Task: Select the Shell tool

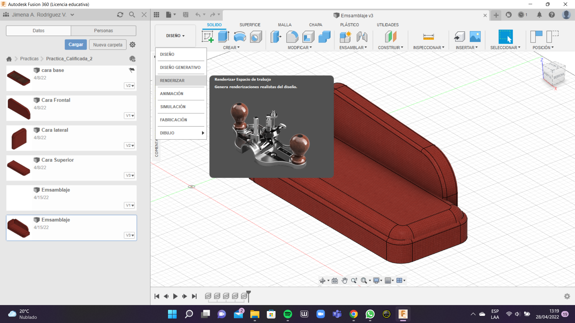Action: pos(308,37)
